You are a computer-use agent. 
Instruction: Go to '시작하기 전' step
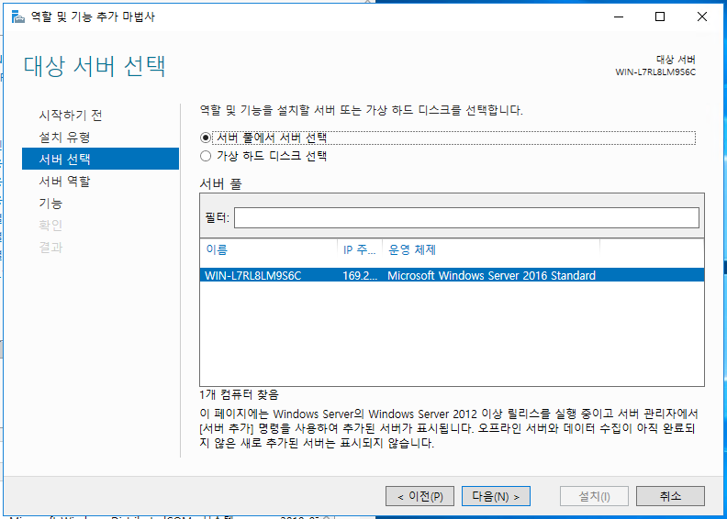pyautogui.click(x=71, y=115)
